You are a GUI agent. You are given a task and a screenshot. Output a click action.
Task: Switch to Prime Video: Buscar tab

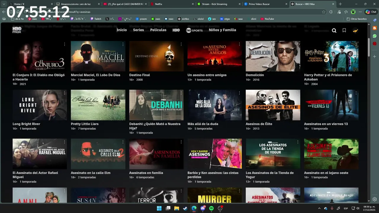pyautogui.click(x=265, y=4)
